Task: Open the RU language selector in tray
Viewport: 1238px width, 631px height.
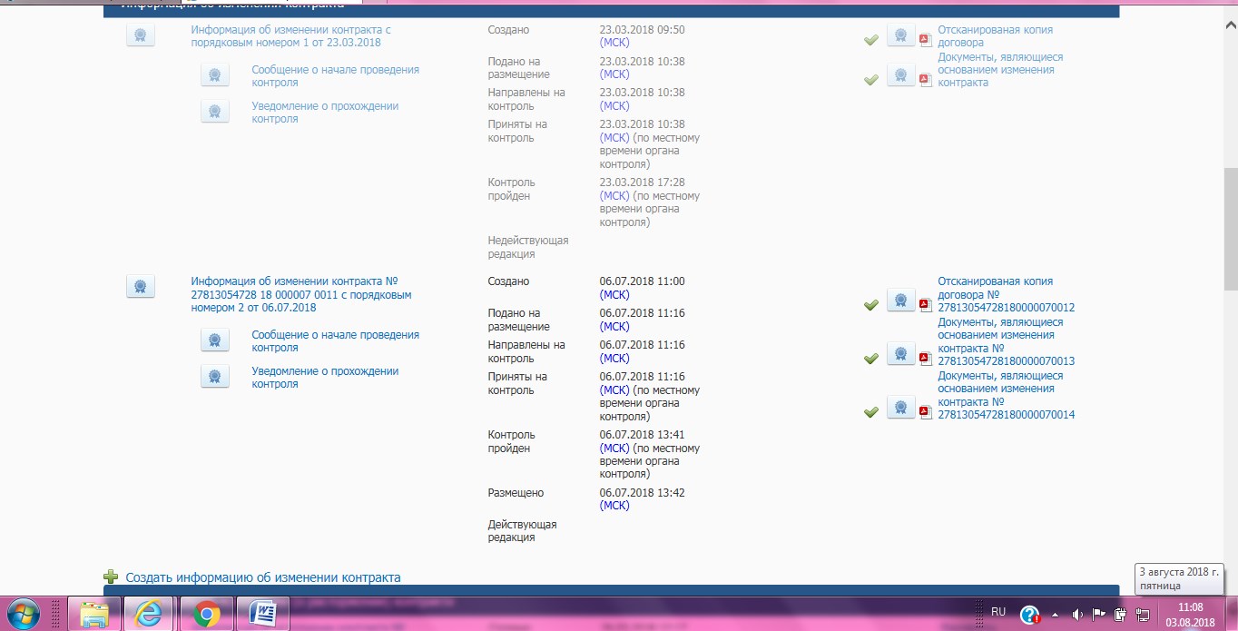Action: pos(998,612)
